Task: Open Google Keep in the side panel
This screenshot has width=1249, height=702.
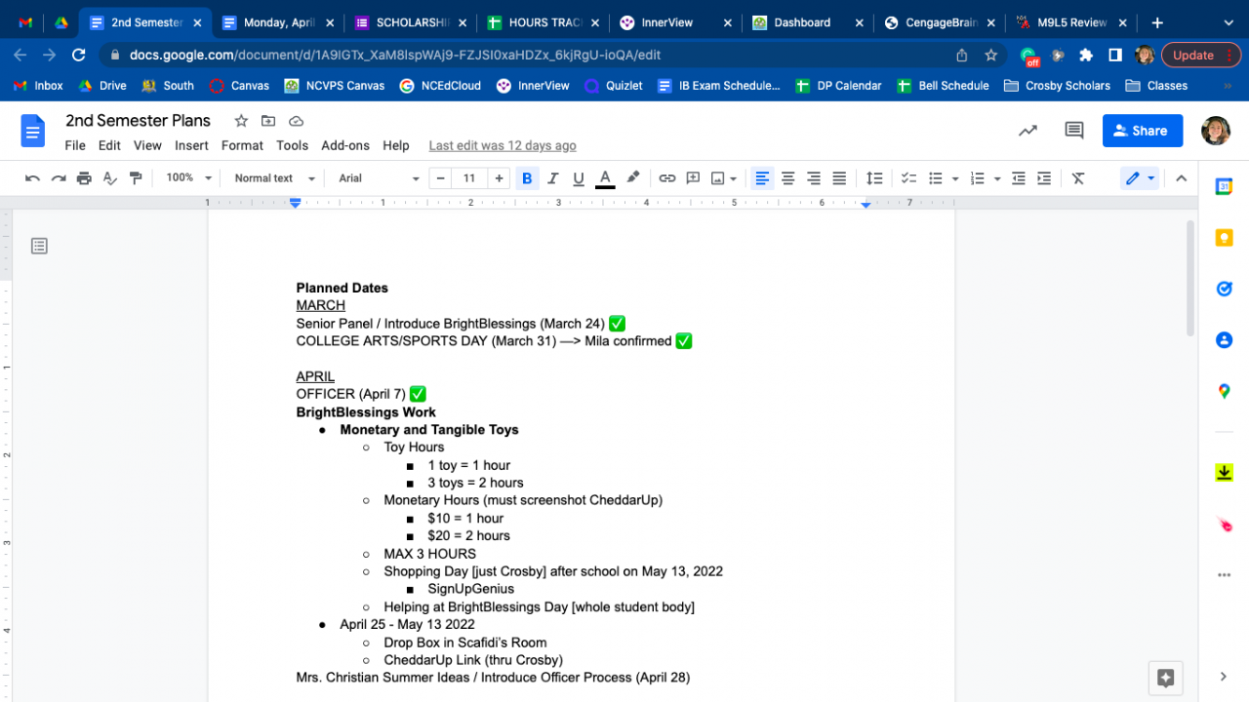Action: pos(1224,238)
